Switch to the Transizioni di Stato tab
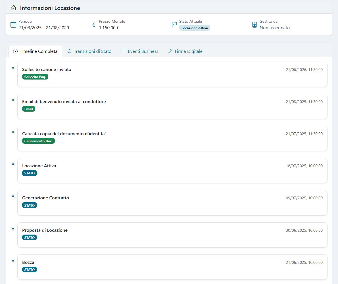The image size is (338, 284). click(89, 51)
